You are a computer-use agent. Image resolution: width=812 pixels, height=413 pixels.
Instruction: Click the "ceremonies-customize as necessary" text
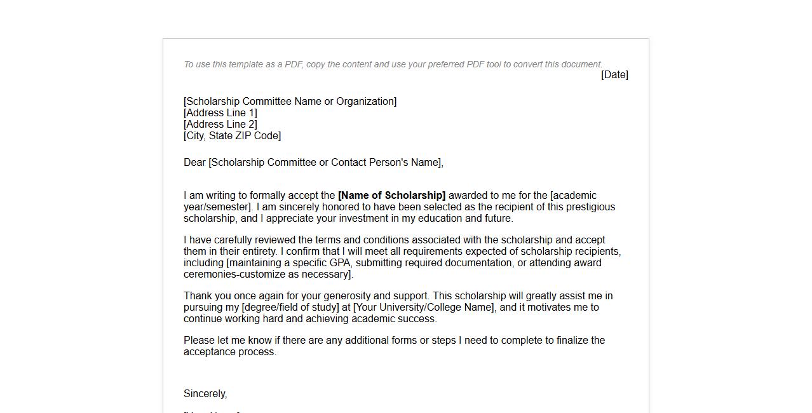click(267, 274)
